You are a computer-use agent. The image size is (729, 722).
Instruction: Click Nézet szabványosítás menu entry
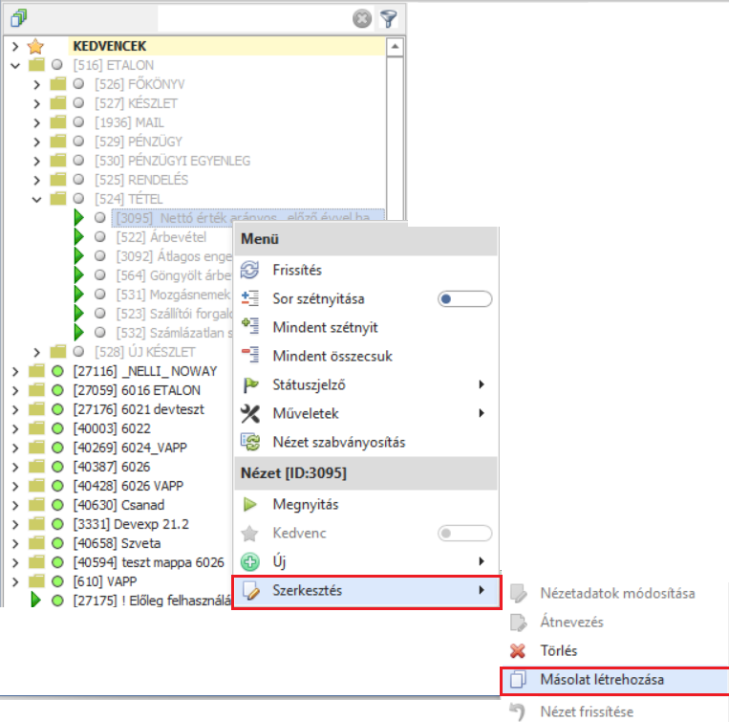[x=338, y=442]
